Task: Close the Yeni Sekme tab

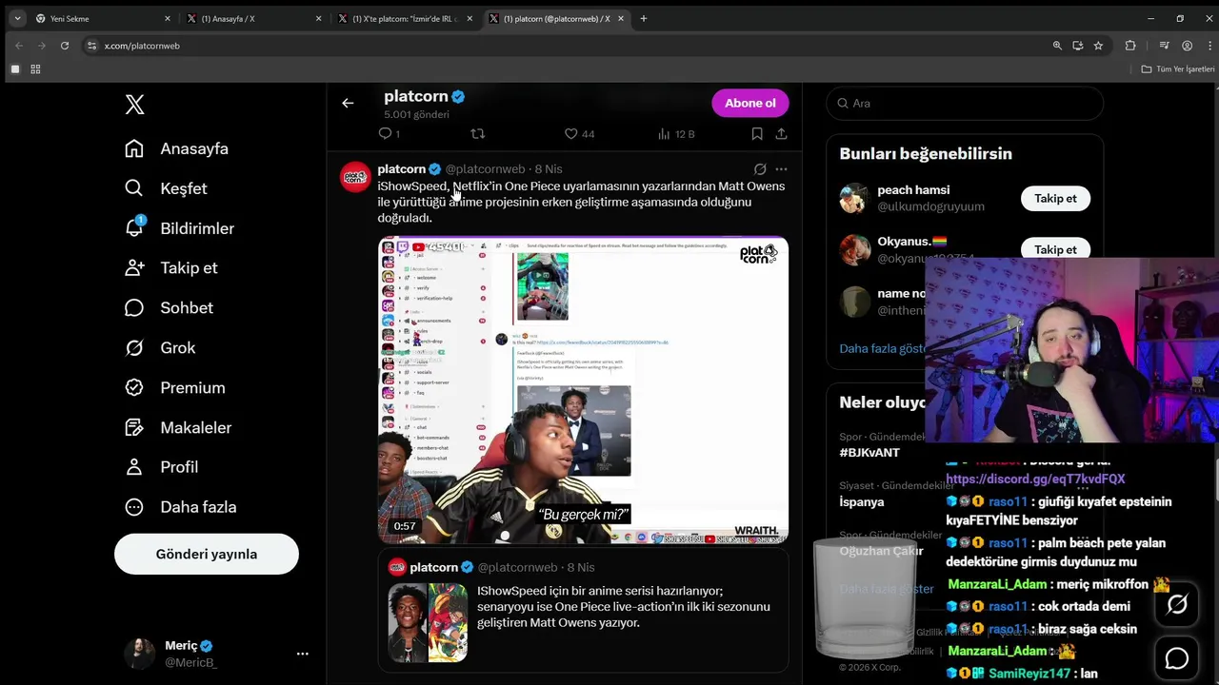Action: coord(168,18)
